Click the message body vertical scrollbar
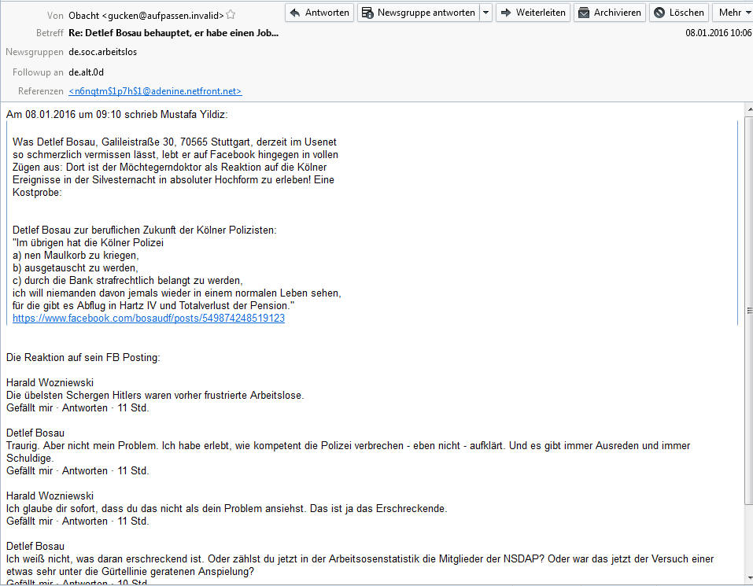Image resolution: width=753 pixels, height=586 pixels. coord(749,310)
